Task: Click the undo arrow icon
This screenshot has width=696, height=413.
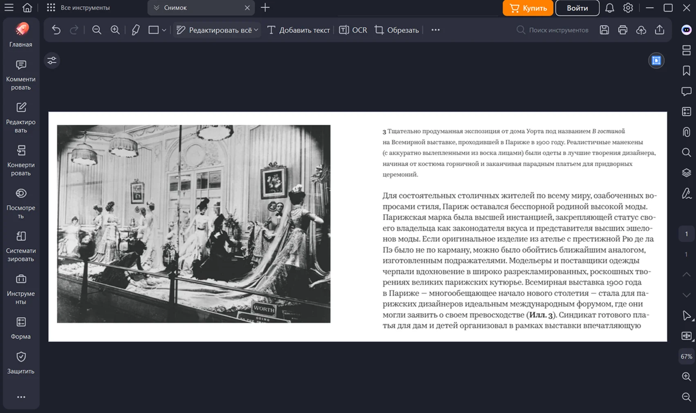Action: point(56,30)
